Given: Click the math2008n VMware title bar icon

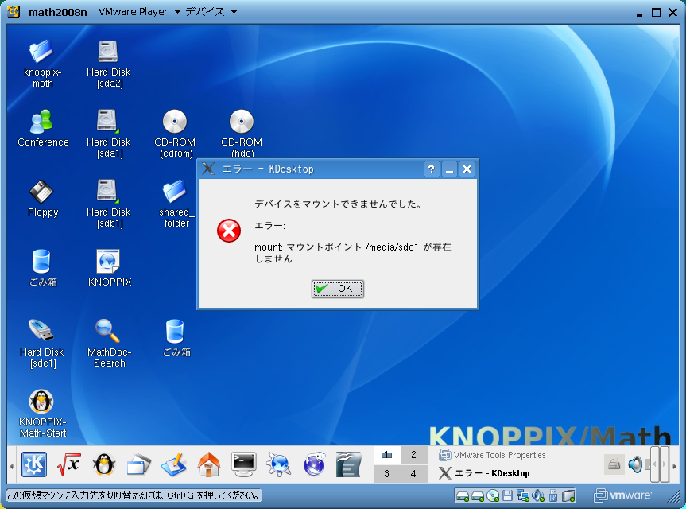Looking at the screenshot, I should [x=14, y=12].
